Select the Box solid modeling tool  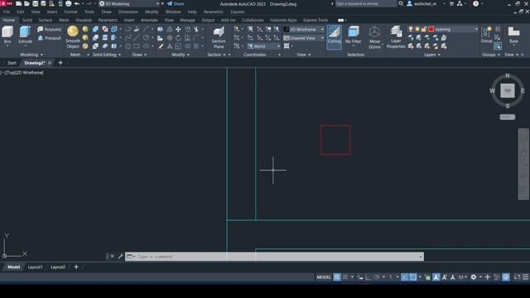coord(7,35)
